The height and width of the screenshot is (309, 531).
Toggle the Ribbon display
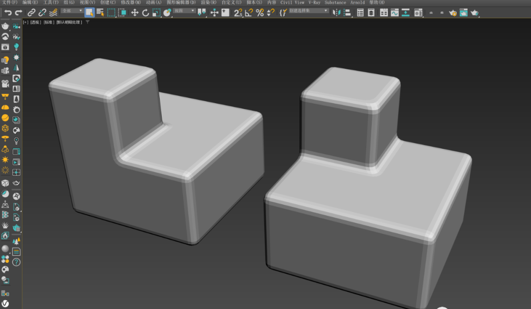(383, 12)
